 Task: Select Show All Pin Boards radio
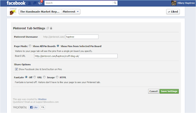pyautogui.click(x=30, y=46)
